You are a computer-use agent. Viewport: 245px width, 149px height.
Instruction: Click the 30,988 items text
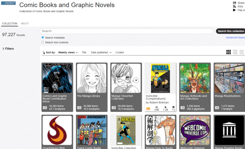click(x=90, y=106)
